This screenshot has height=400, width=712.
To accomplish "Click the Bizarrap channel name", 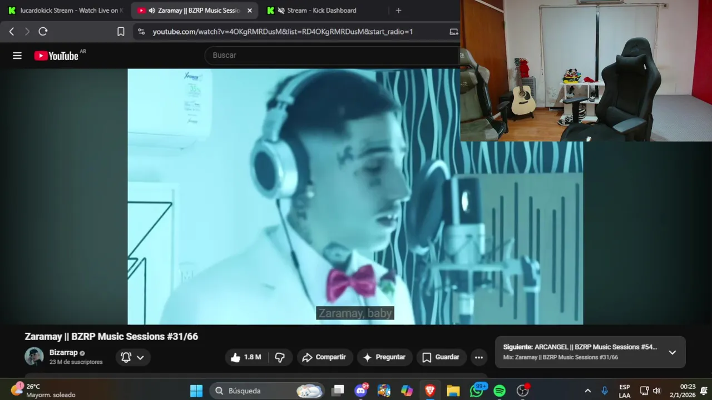I will pos(63,353).
